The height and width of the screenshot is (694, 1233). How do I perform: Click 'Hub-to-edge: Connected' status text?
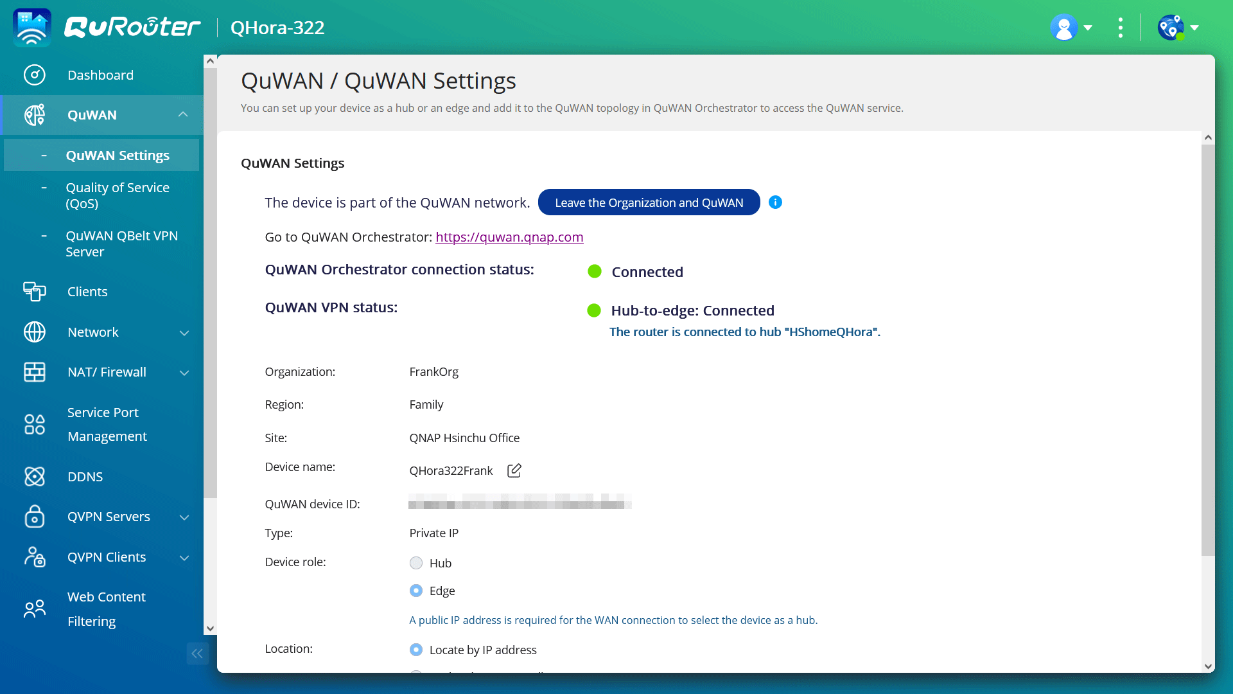pyautogui.click(x=692, y=310)
